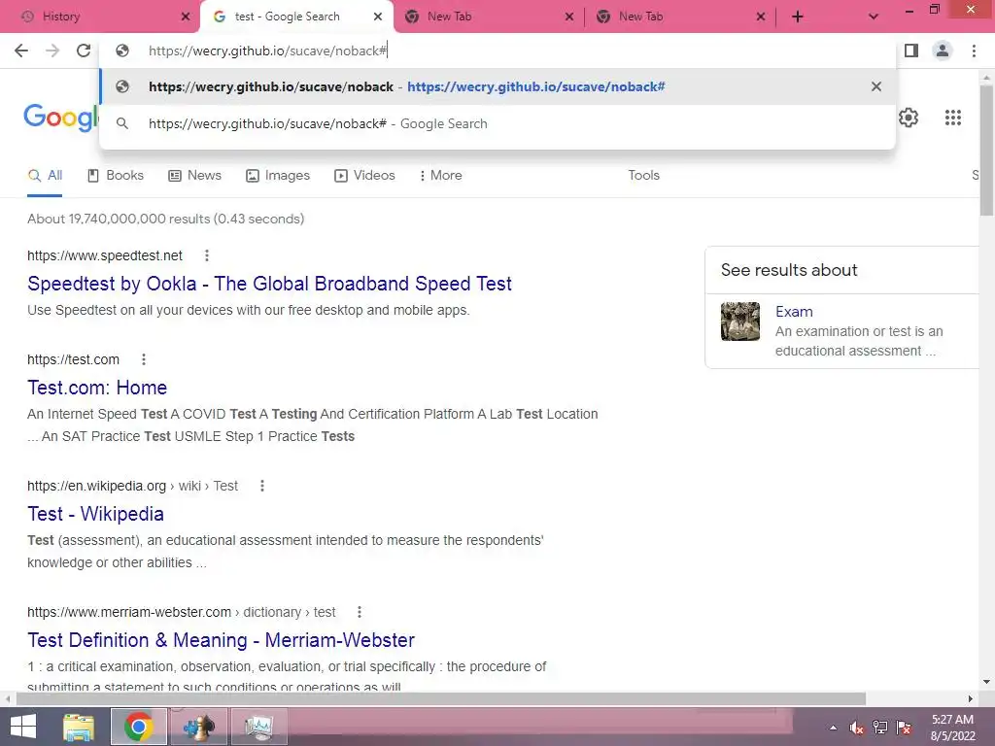This screenshot has height=746, width=995.
Task: Close the test - Google Search tab
Action: (378, 17)
